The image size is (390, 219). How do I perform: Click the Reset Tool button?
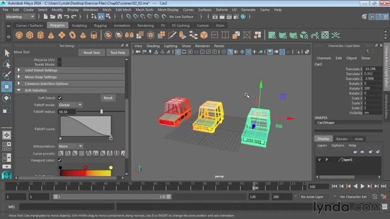pos(92,53)
